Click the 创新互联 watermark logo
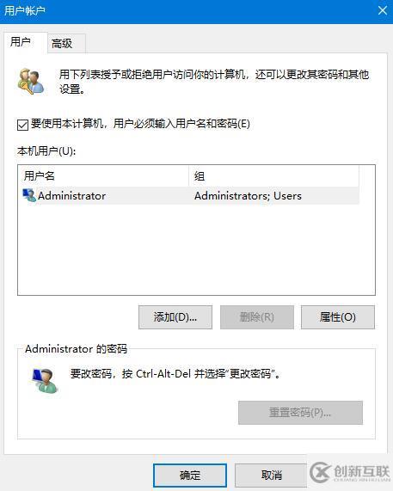The image size is (393, 491). [350, 472]
